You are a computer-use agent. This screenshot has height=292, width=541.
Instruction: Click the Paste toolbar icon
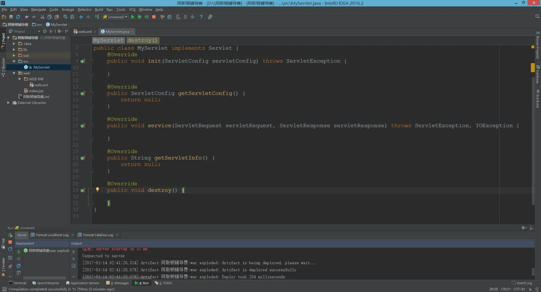pyautogui.click(x=56, y=17)
